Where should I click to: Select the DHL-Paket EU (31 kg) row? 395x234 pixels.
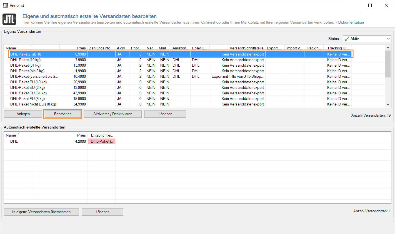click(28, 93)
